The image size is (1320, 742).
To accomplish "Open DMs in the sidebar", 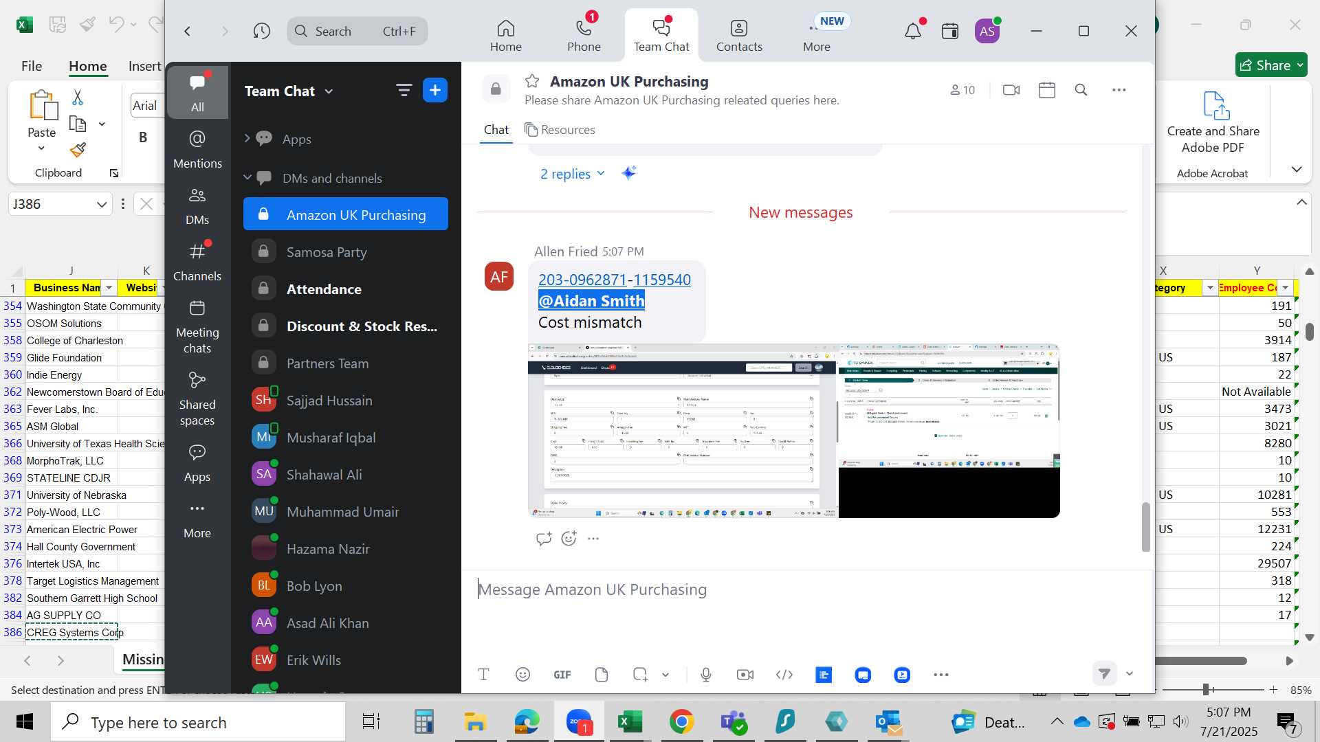I will coord(197,205).
